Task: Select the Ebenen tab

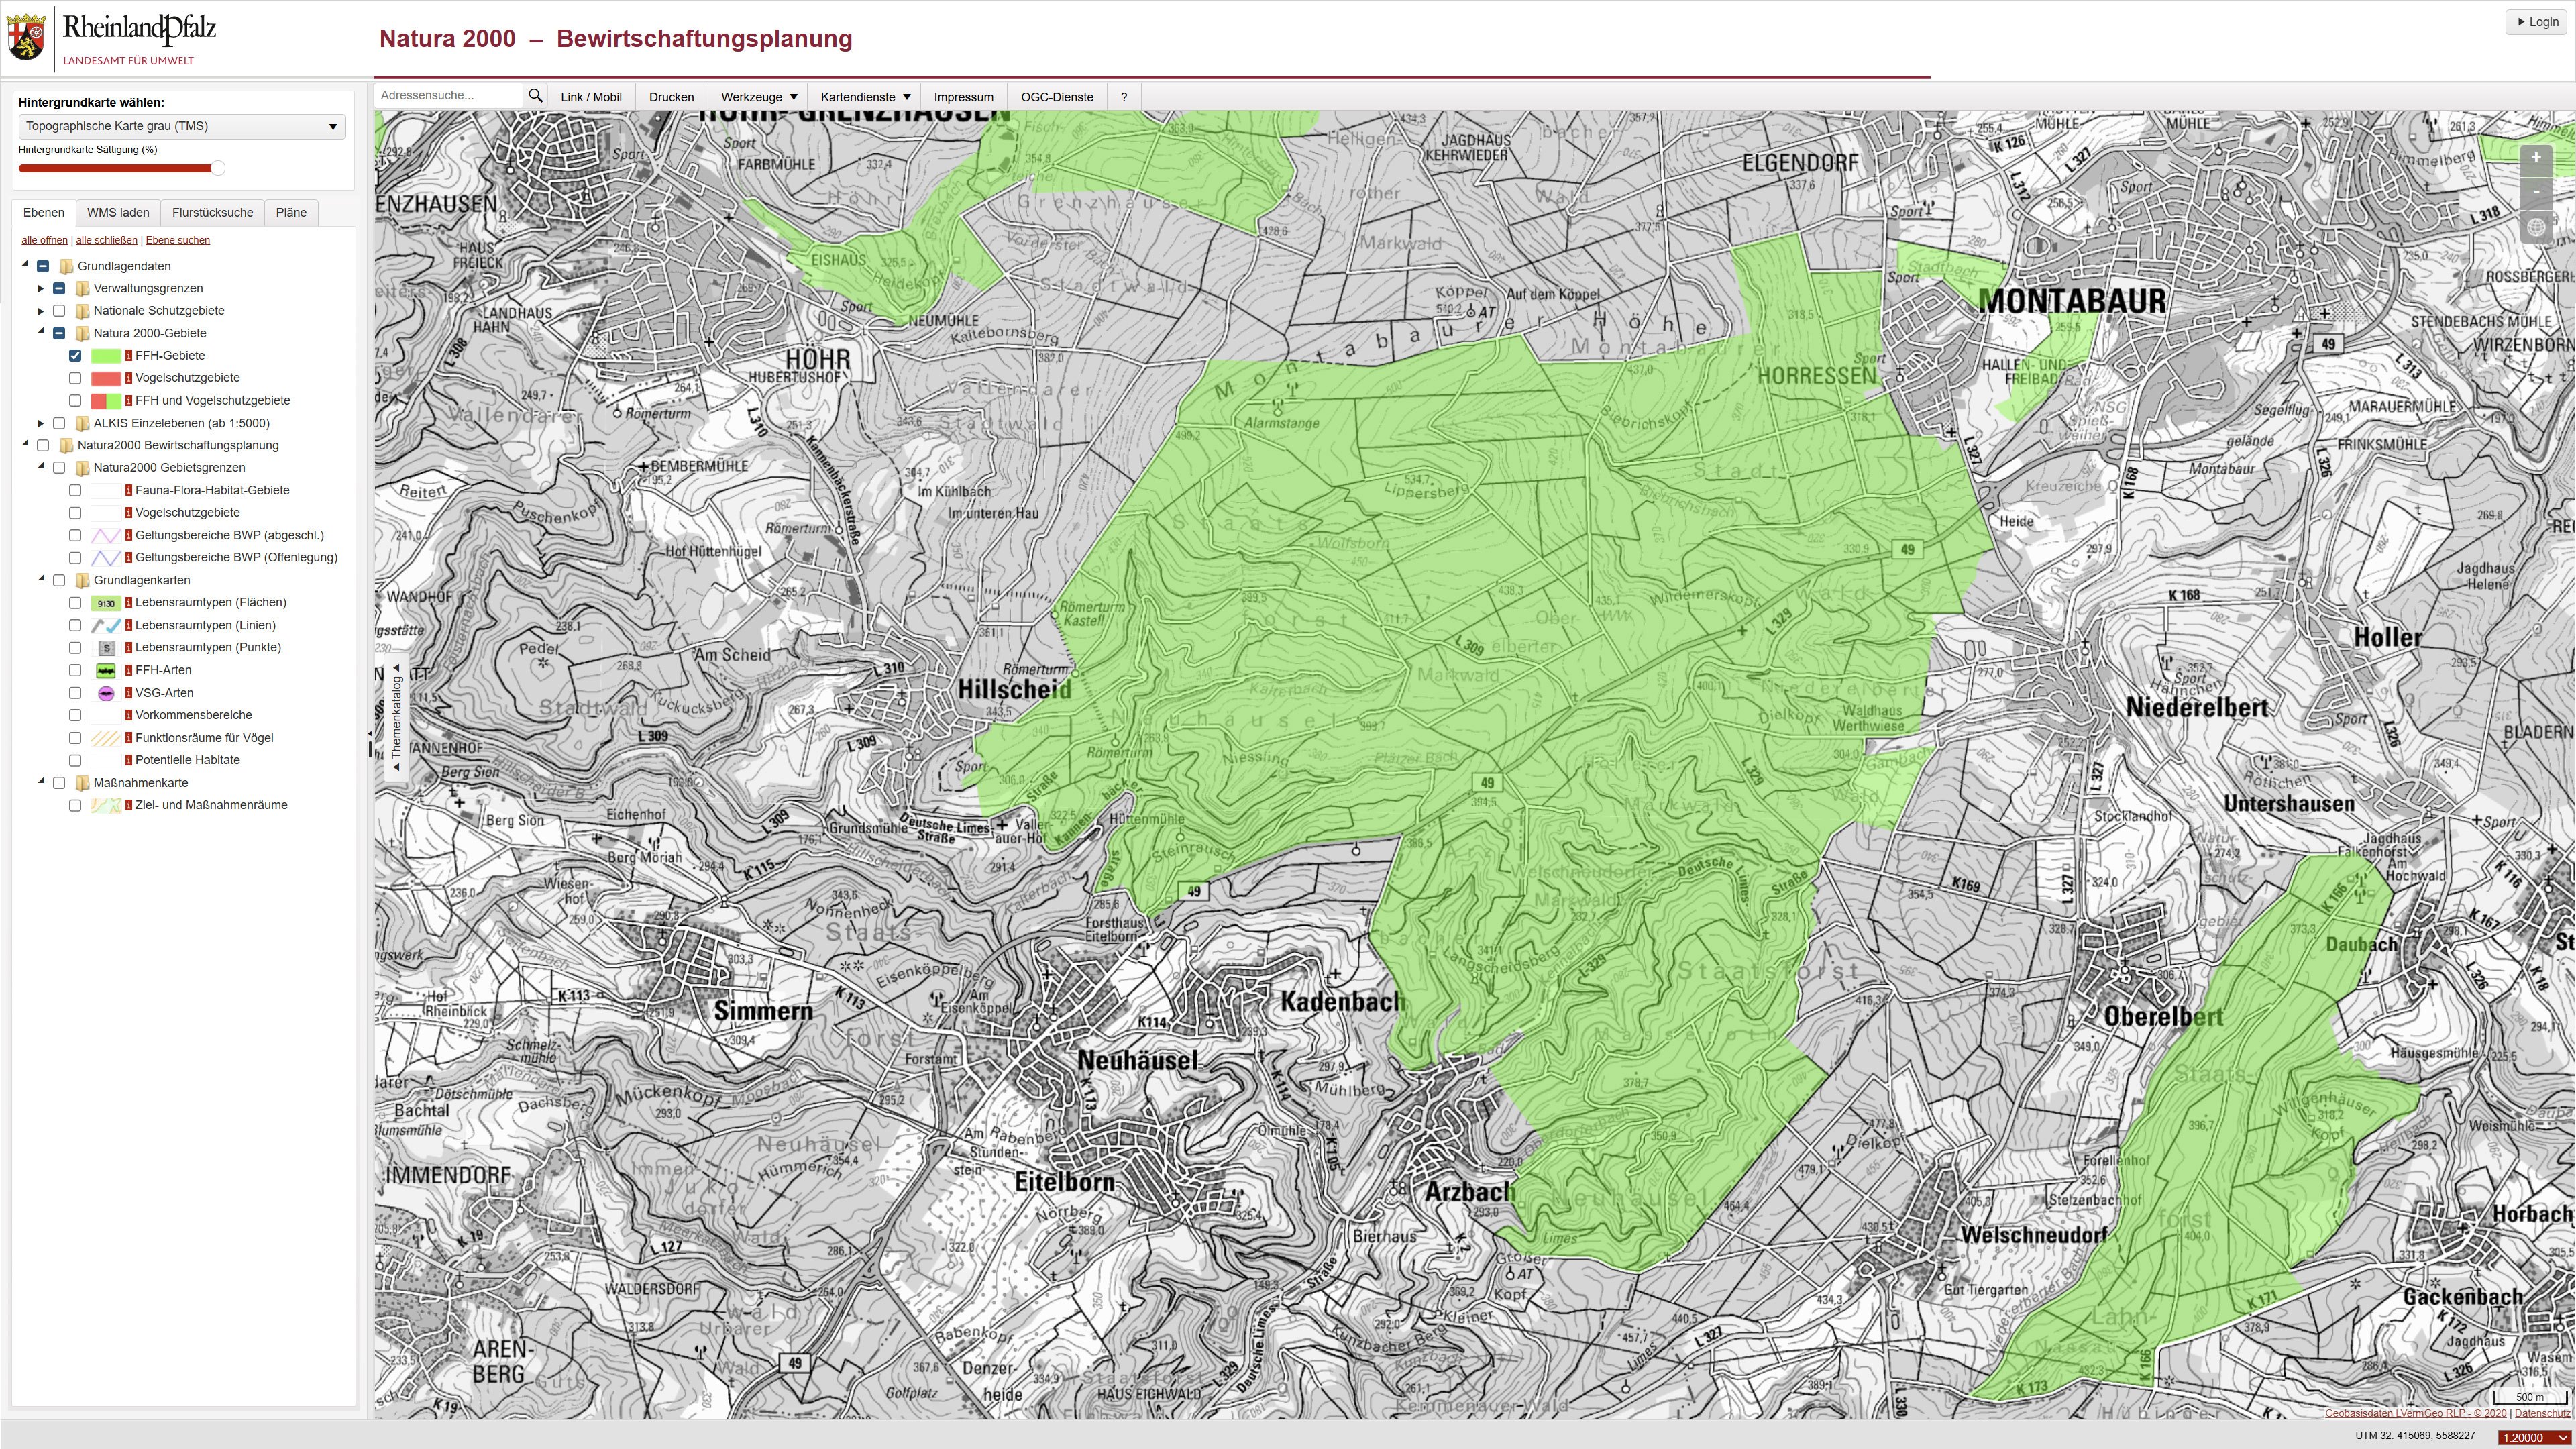Action: coord(44,213)
